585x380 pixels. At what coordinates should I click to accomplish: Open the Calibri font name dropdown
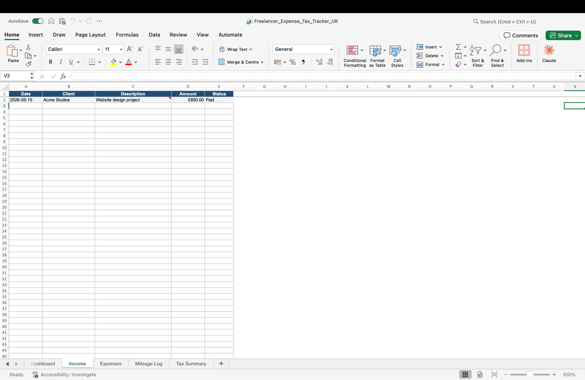tap(98, 49)
